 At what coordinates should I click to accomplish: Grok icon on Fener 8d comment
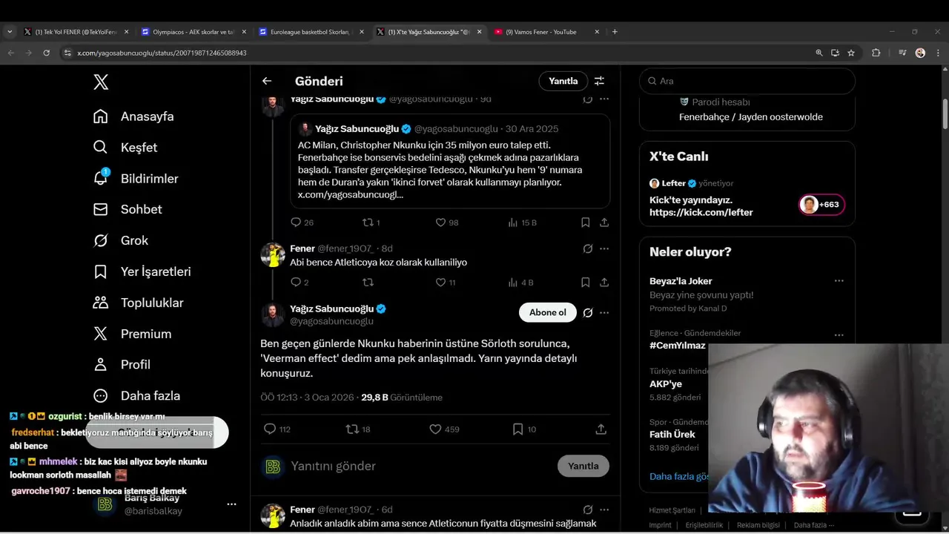tap(588, 248)
